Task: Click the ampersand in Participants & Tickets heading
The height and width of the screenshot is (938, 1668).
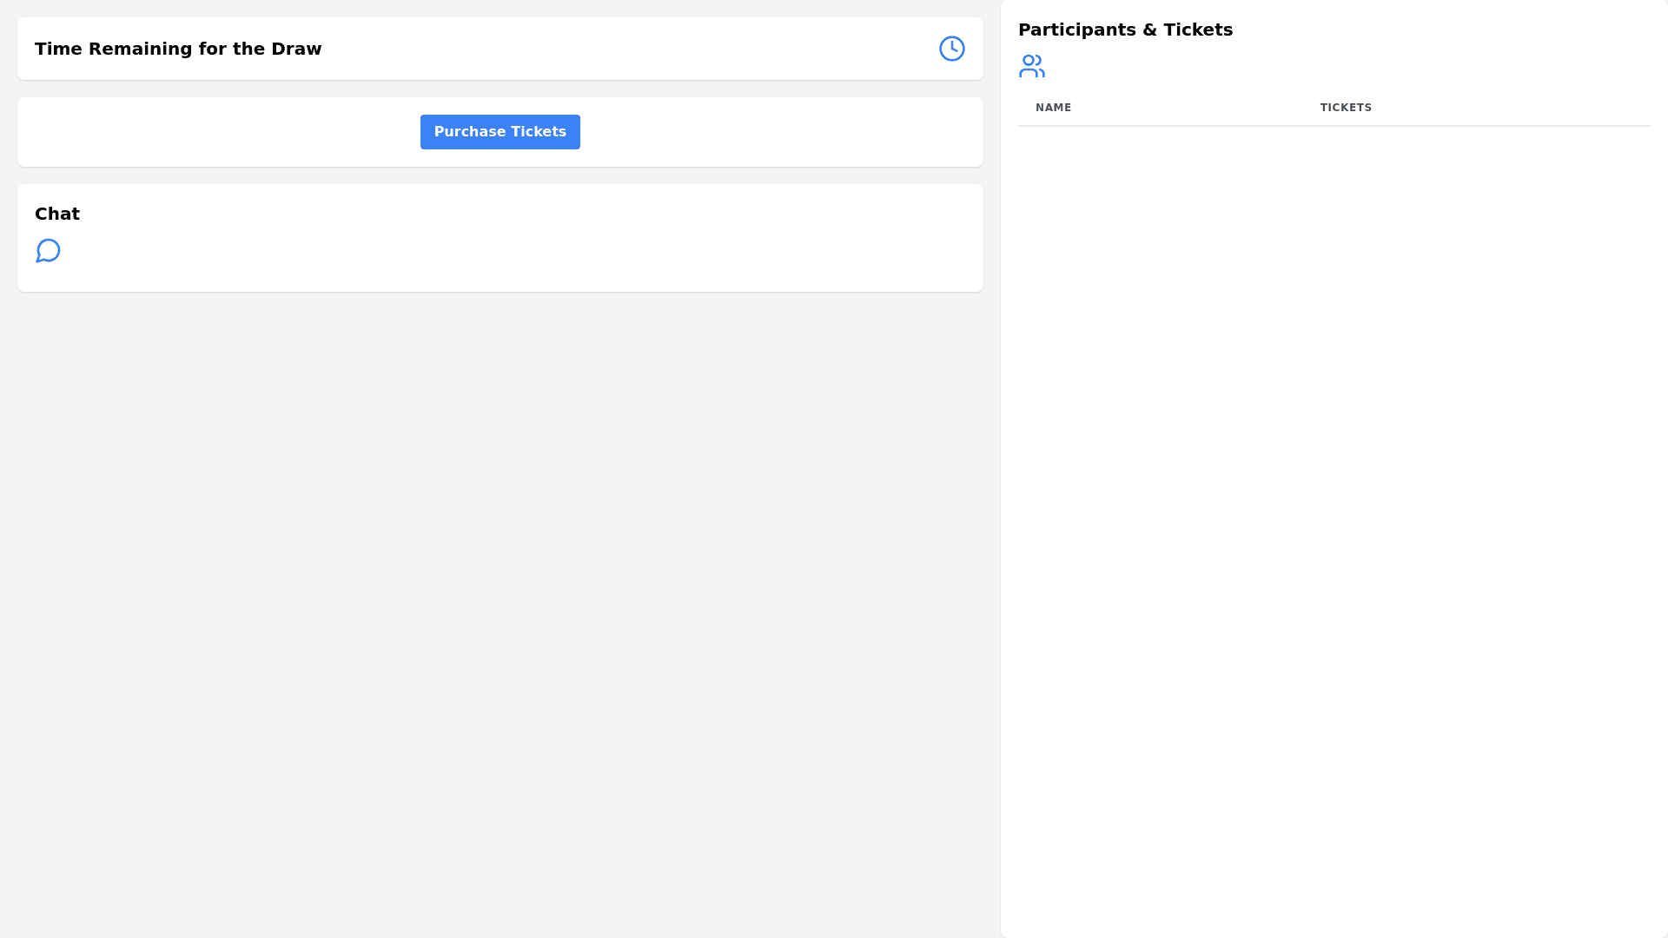Action: point(1151,30)
